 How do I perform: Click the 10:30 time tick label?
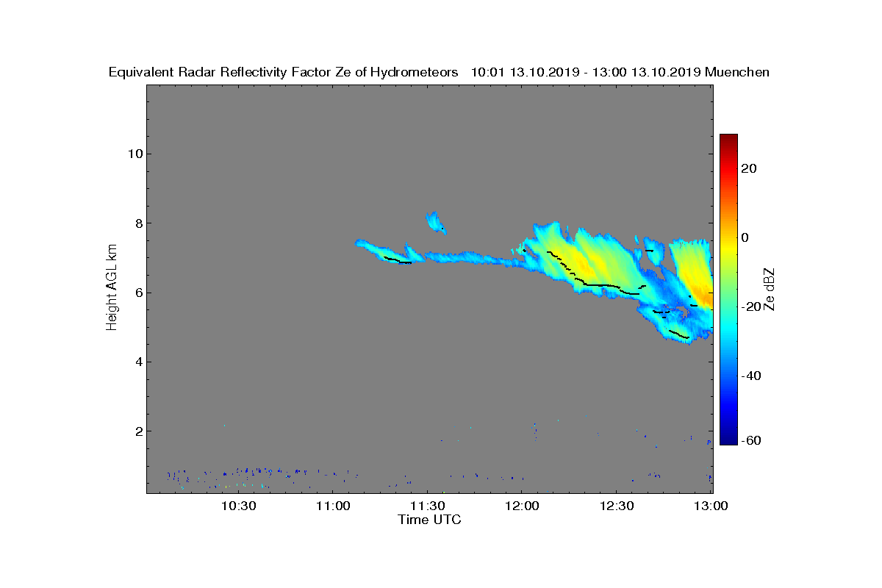[238, 506]
